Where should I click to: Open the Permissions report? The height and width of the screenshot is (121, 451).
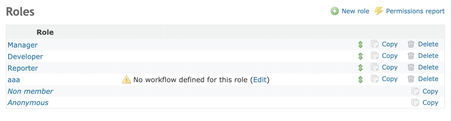[x=415, y=11]
